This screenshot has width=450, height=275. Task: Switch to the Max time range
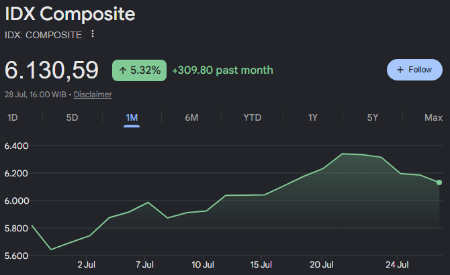tap(433, 117)
